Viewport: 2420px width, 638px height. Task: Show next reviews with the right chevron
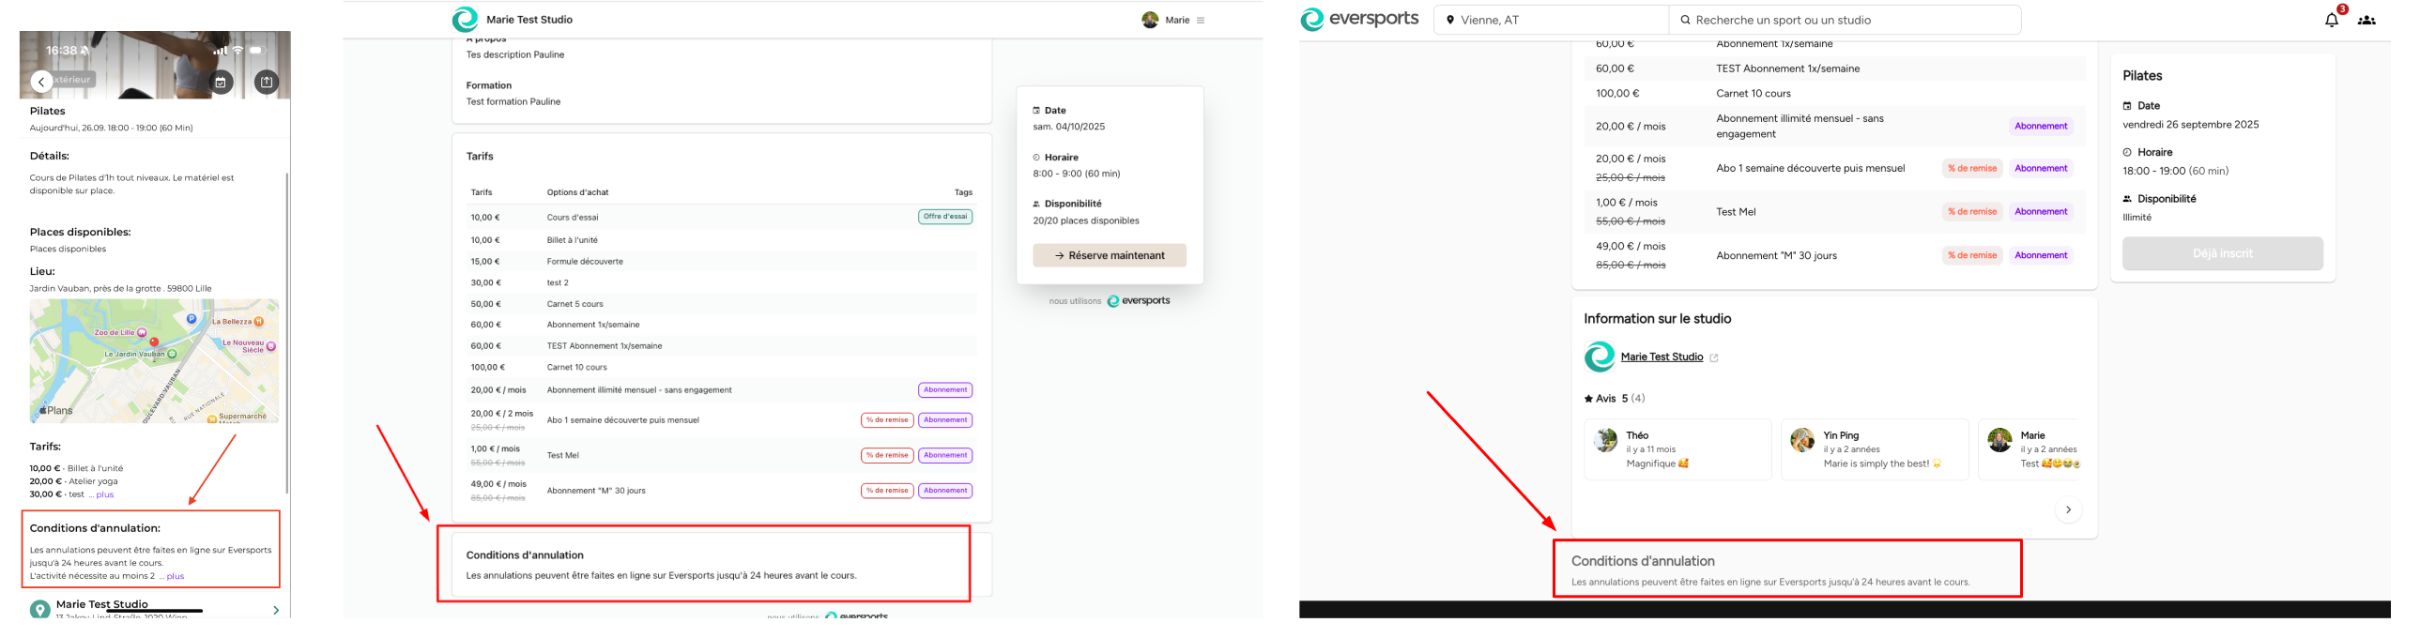point(2068,510)
